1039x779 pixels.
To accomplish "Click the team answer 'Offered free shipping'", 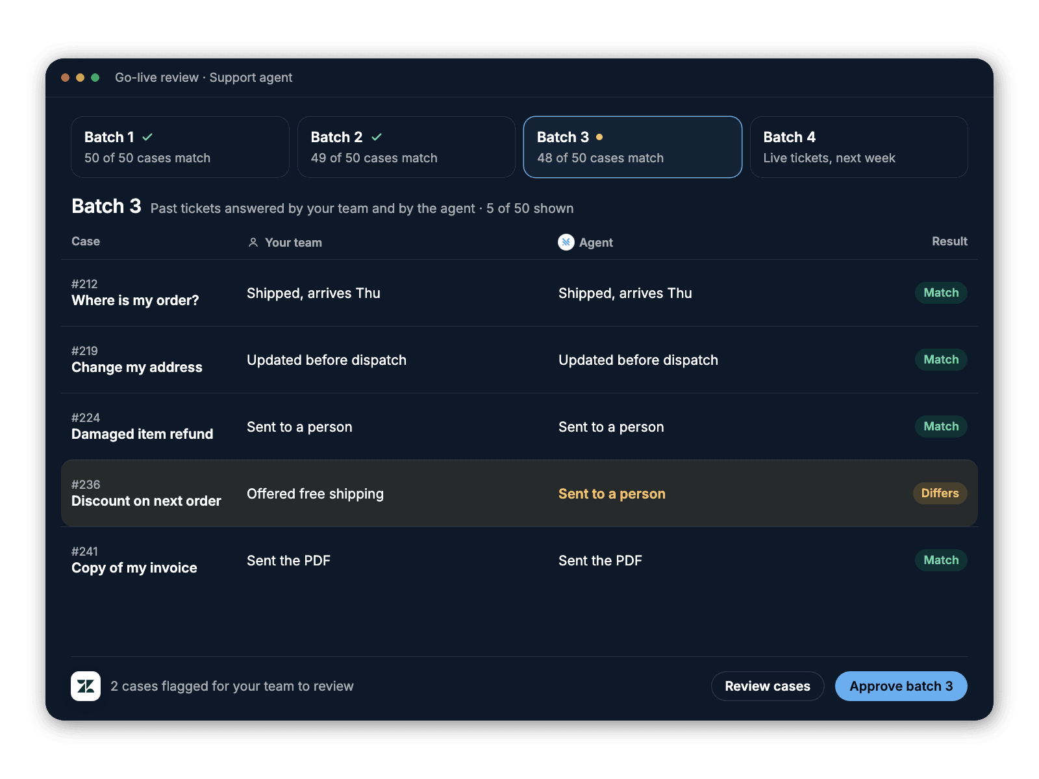I will click(x=315, y=494).
